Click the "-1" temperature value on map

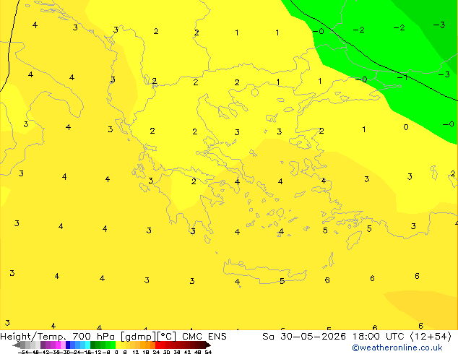tap(402, 77)
